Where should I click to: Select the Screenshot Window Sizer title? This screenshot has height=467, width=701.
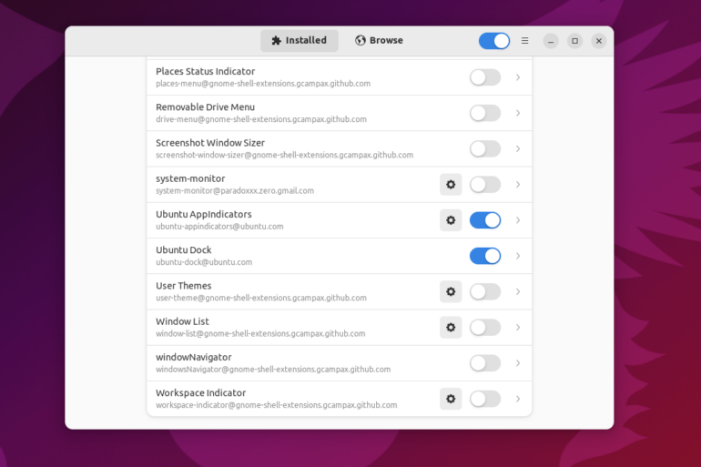(210, 143)
